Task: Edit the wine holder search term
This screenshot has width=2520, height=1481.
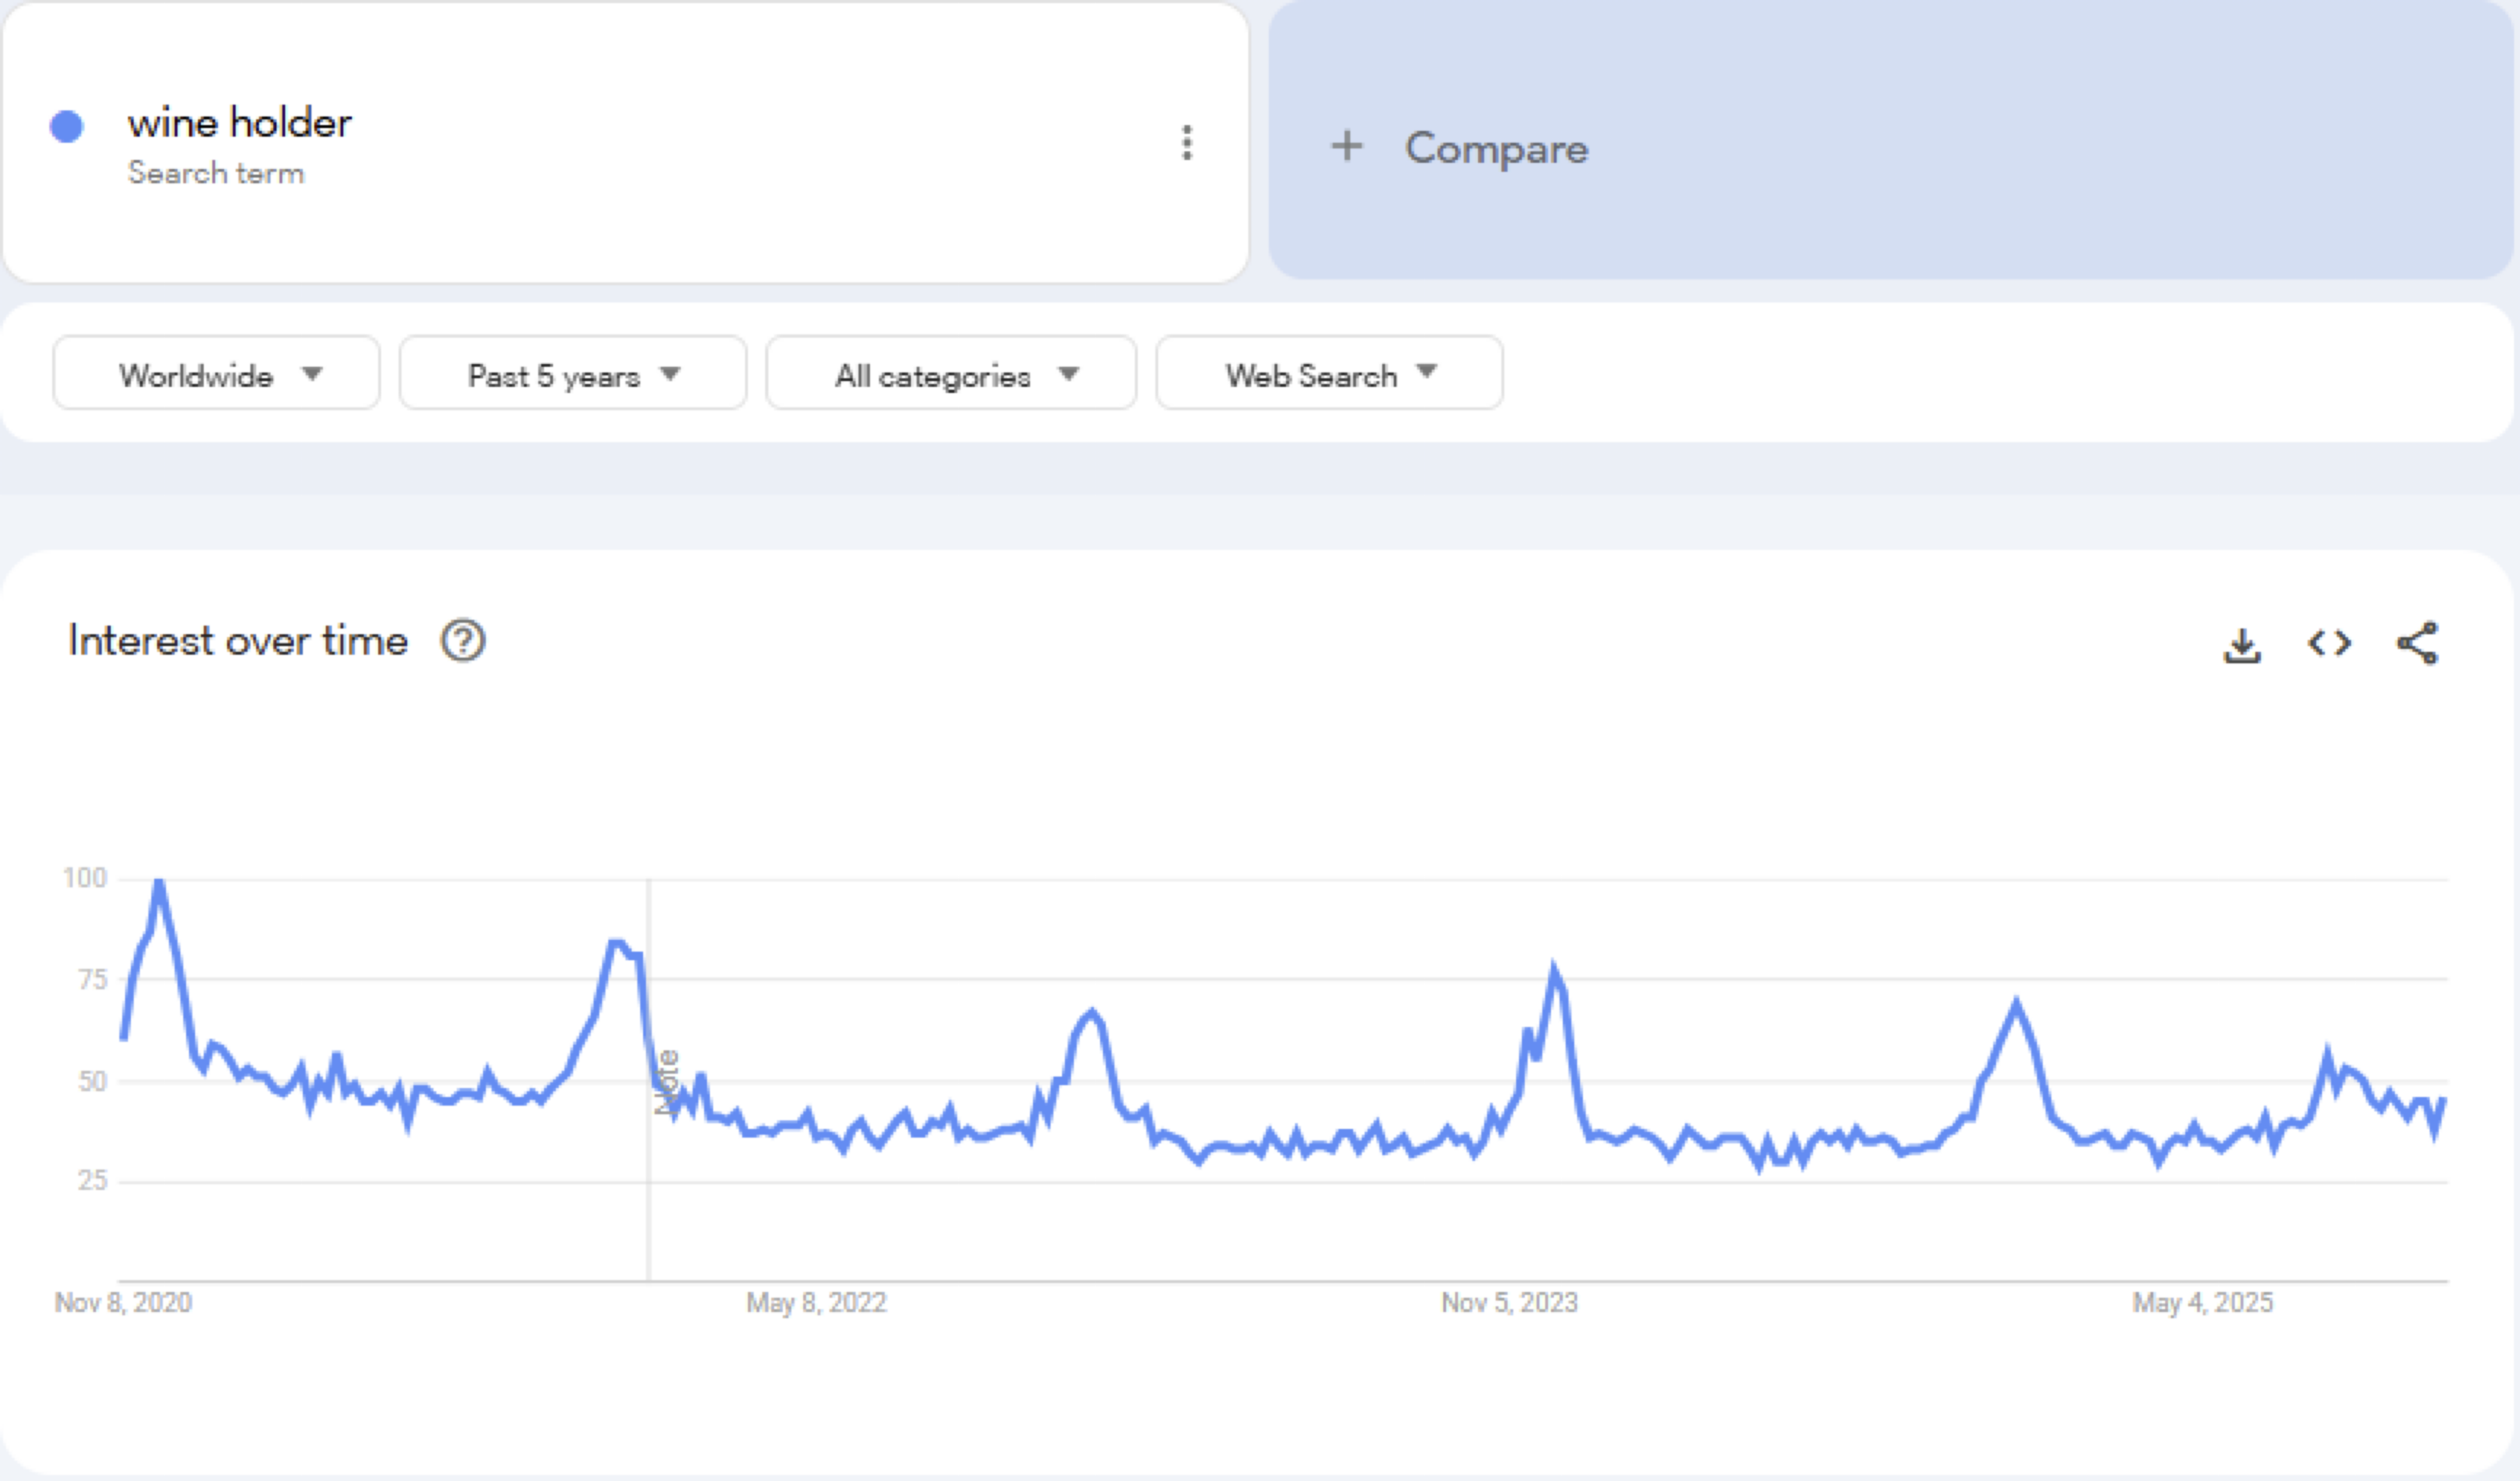Action: 240,123
